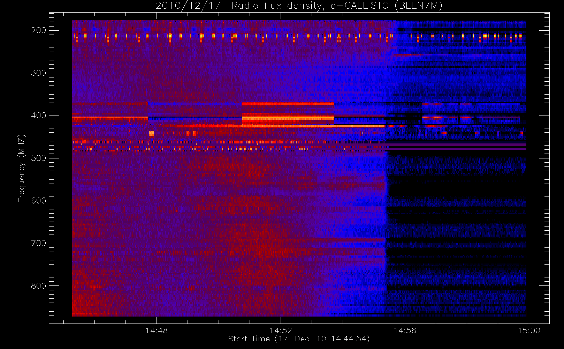564x349 pixels.
Task: Select the 500 frequency tick label
Action: tap(38, 158)
